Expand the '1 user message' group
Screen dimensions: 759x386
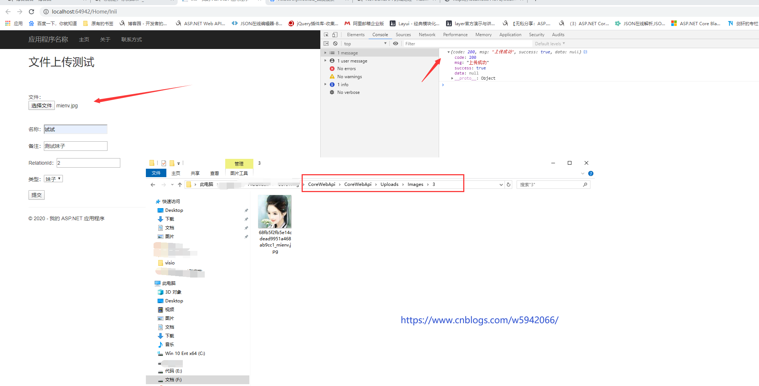pyautogui.click(x=325, y=61)
